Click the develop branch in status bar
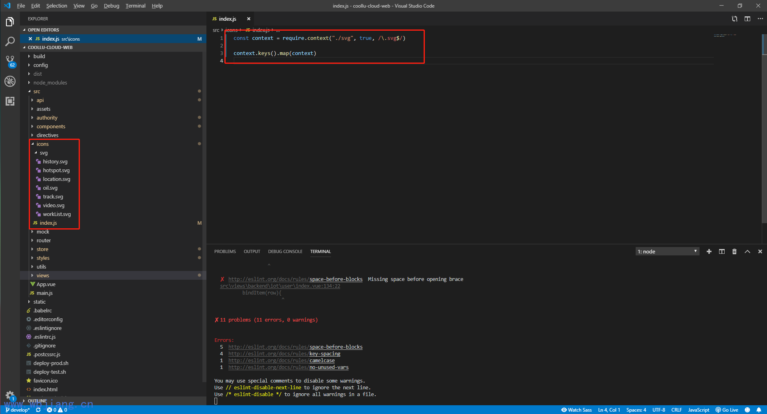 coord(18,410)
